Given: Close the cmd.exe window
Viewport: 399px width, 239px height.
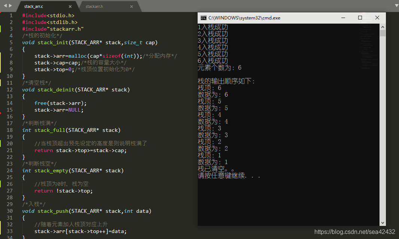Looking at the screenshot, I should coord(377,18).
